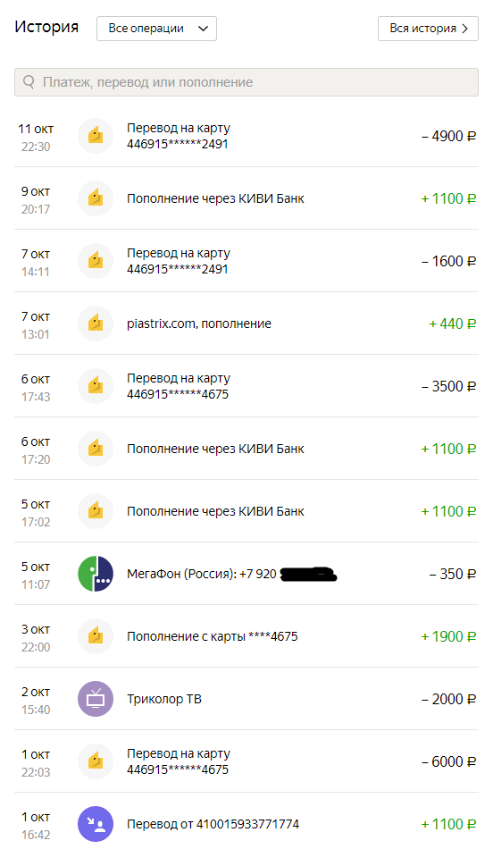Click wallet icon for top-up from card ****4675
The height and width of the screenshot is (849, 493).
(x=96, y=636)
